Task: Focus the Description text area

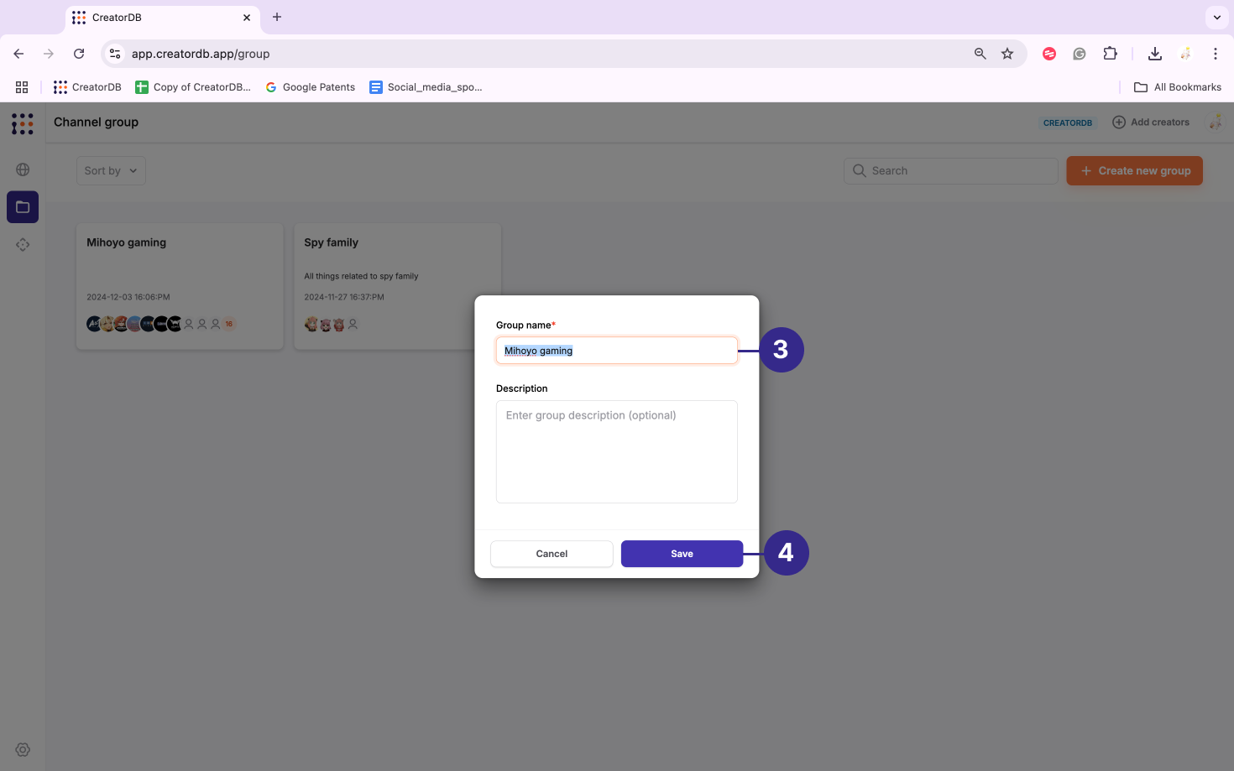Action: pyautogui.click(x=617, y=451)
